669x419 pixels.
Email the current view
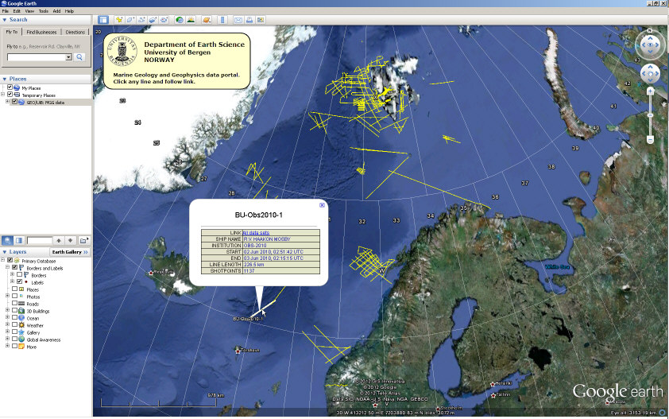(x=238, y=20)
